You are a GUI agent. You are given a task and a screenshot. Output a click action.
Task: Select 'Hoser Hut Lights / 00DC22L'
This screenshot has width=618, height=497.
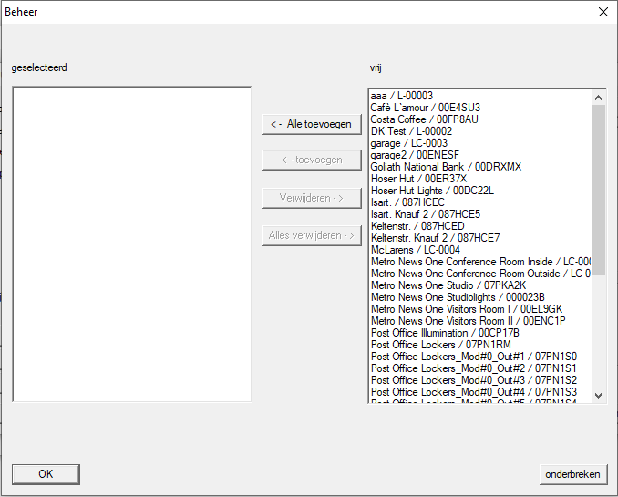tap(431, 191)
